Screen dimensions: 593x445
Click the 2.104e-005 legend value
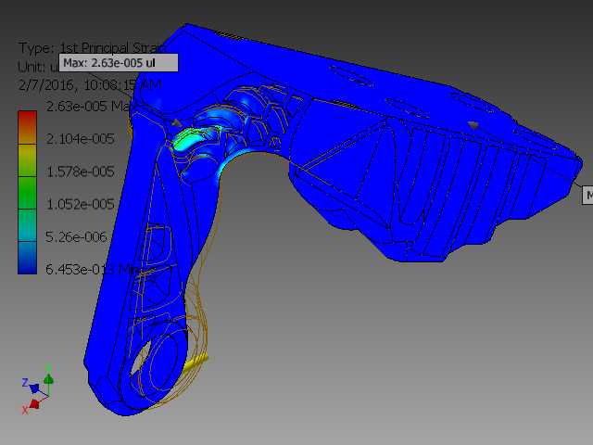pos(80,139)
